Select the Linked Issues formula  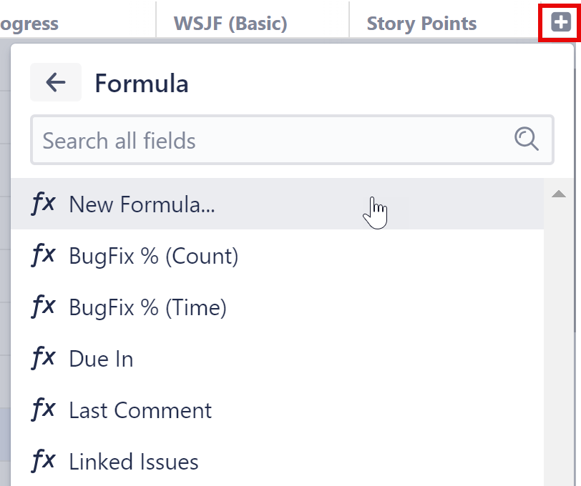133,461
